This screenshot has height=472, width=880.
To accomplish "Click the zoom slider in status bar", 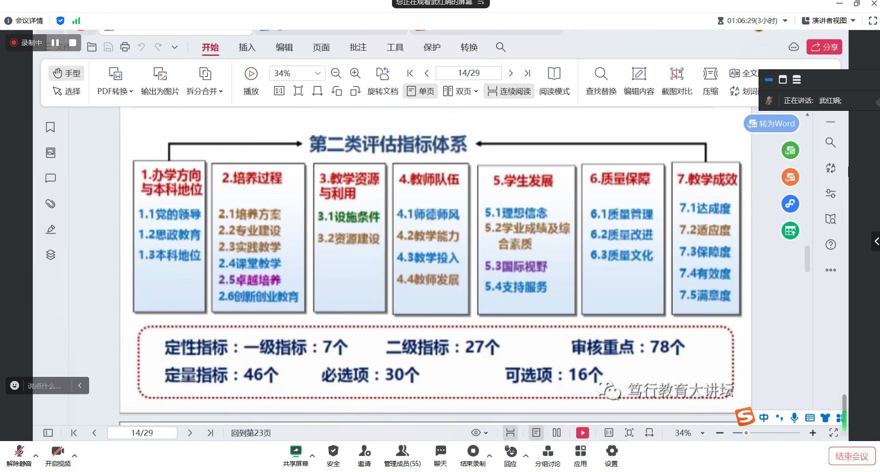I will coord(746,433).
